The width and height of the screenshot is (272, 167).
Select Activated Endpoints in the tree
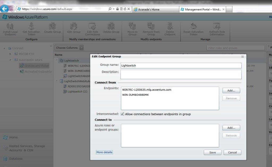(36, 71)
